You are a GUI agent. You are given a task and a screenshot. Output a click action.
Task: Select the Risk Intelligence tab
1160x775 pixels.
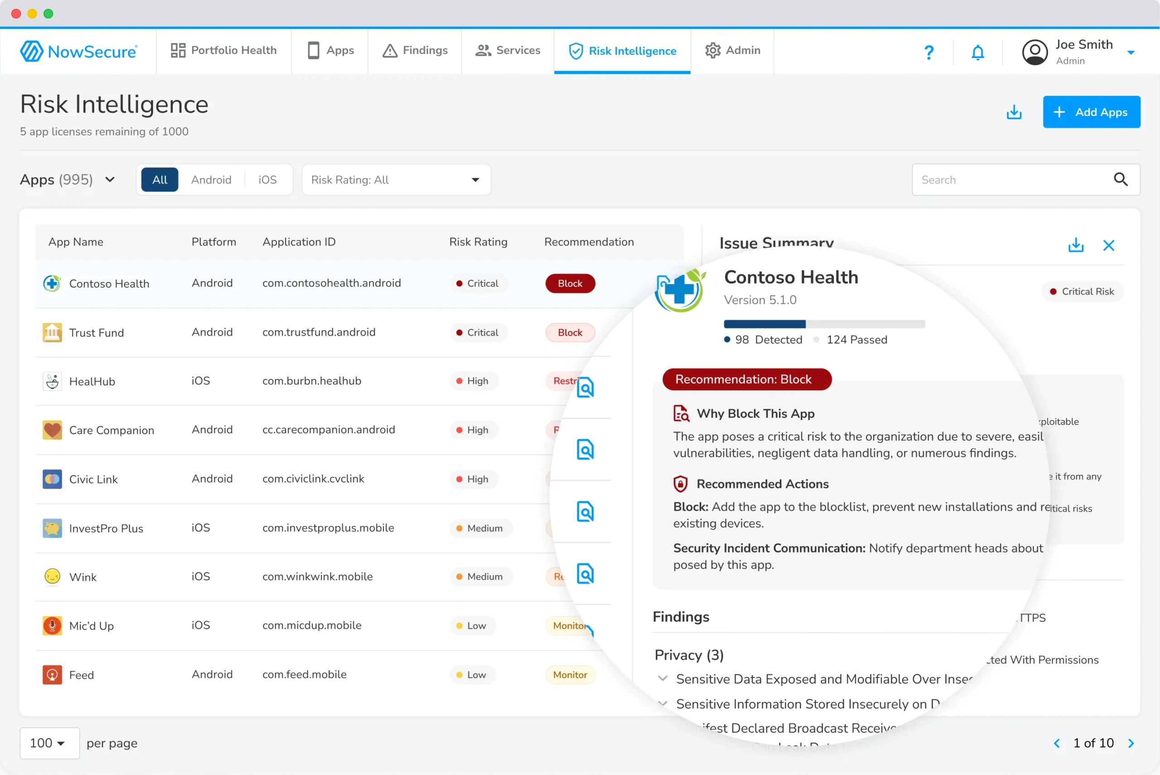622,51
